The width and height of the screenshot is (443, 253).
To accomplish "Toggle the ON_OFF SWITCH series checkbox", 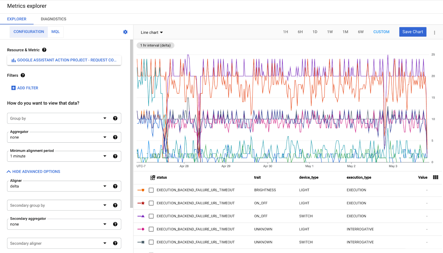I will pyautogui.click(x=151, y=216).
